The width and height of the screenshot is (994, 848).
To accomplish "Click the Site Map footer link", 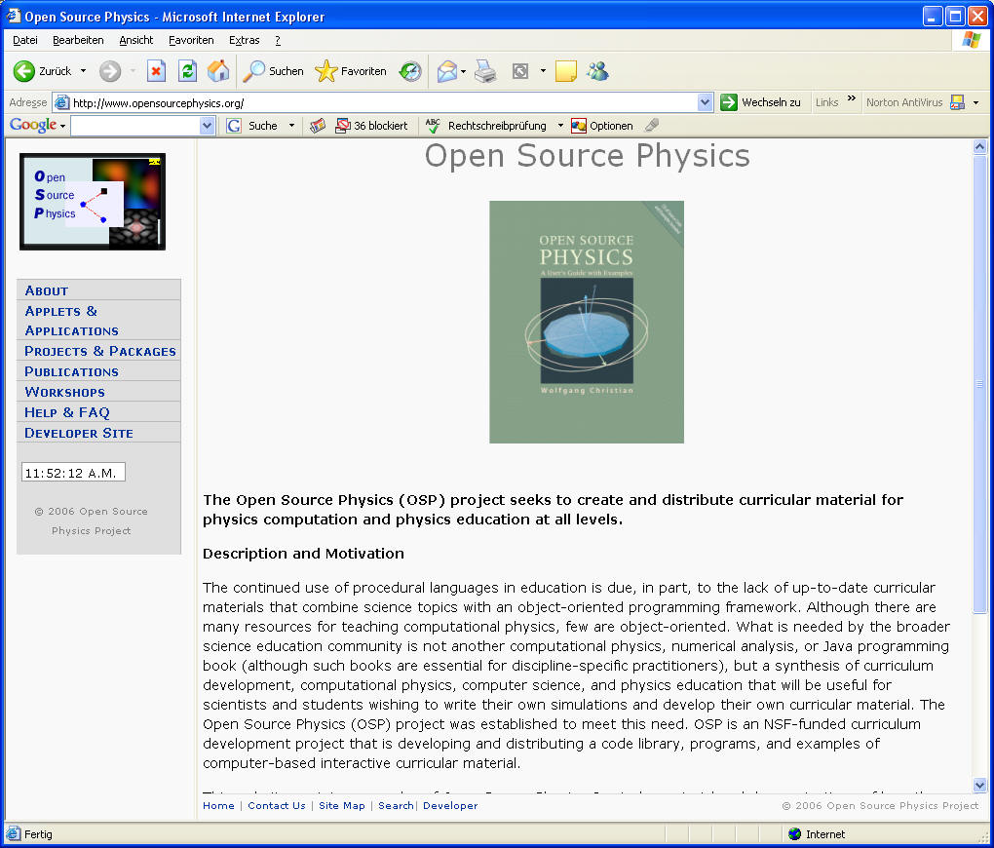I will (x=341, y=806).
